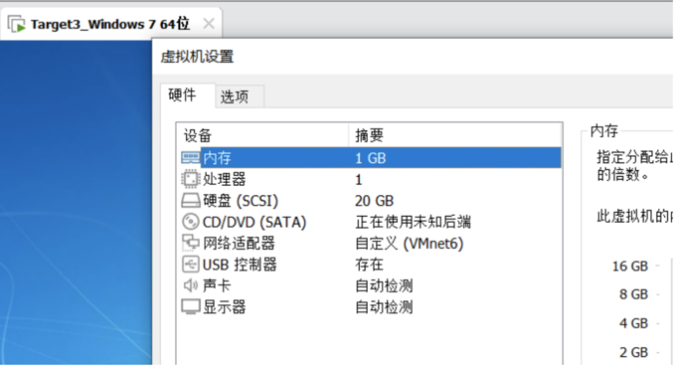Click the 设备 column header

197,135
